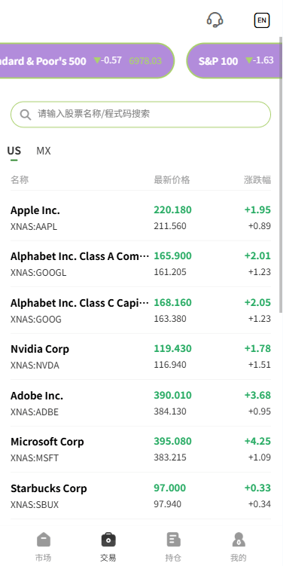Open the S&P 100 index pill
Viewport: 283px width, 566px height.
coord(234,60)
